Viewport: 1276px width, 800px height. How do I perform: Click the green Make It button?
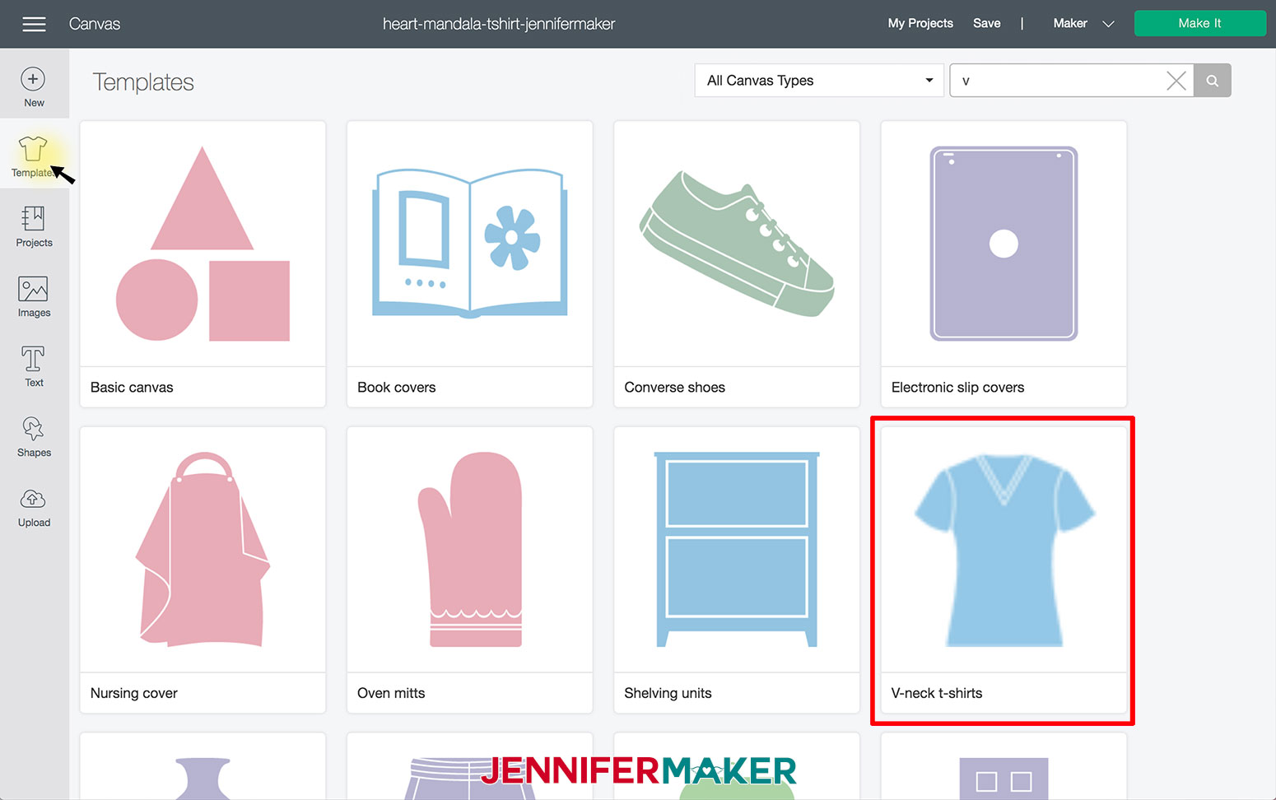[1199, 23]
